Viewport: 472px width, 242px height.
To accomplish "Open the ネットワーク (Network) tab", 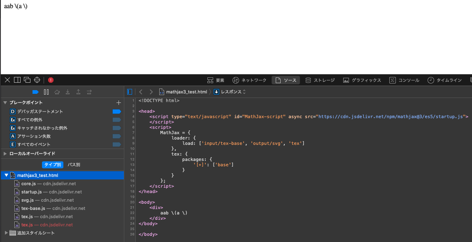I will tap(249, 80).
